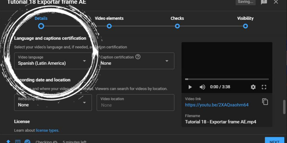The height and width of the screenshot is (143, 287).
Task: Click the NEXT button
Action: [274, 140]
